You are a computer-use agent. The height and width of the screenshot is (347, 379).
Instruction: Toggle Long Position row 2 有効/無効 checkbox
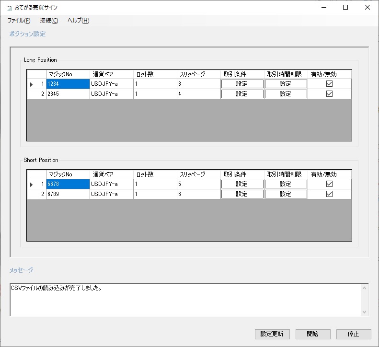[x=329, y=94]
